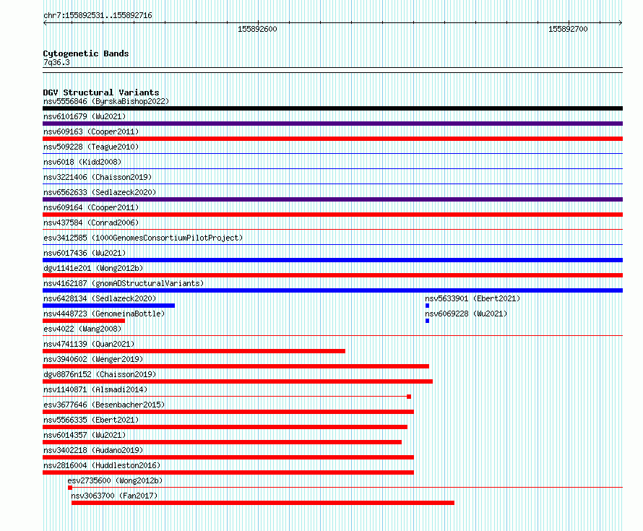The width and height of the screenshot is (643, 531).
Task: Click the red bar under nsv3940602
Action: tap(236, 366)
